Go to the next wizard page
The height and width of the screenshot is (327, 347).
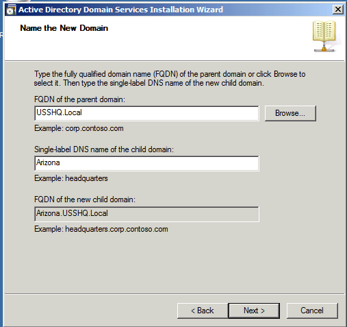click(x=254, y=311)
